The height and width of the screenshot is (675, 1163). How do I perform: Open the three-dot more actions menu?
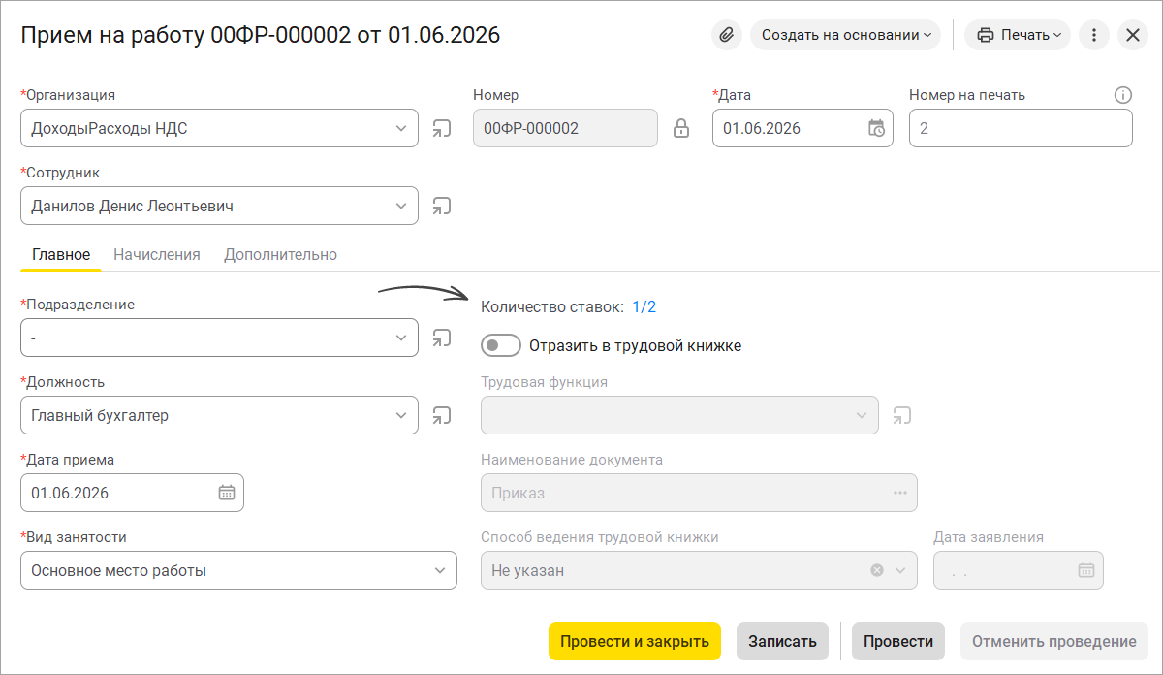pyautogui.click(x=1093, y=35)
